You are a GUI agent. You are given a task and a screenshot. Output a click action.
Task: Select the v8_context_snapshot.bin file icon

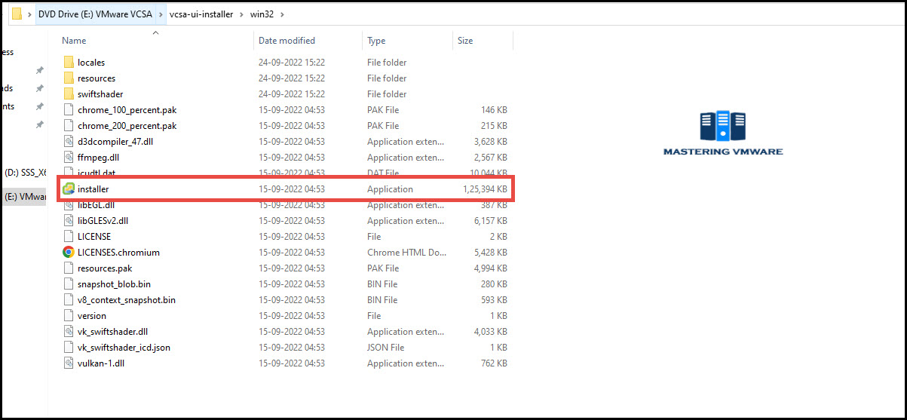pos(69,300)
